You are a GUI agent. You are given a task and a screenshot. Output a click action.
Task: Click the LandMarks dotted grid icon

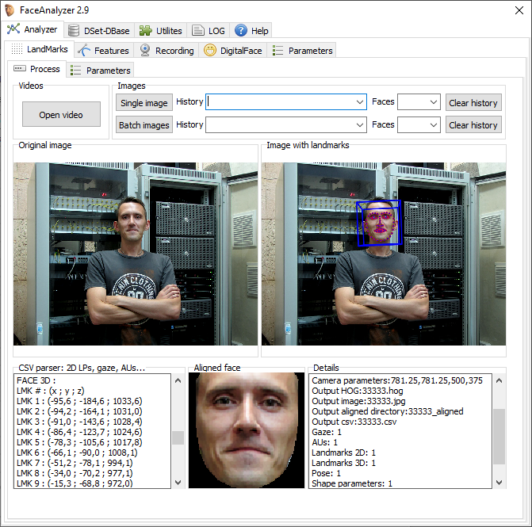pos(17,49)
